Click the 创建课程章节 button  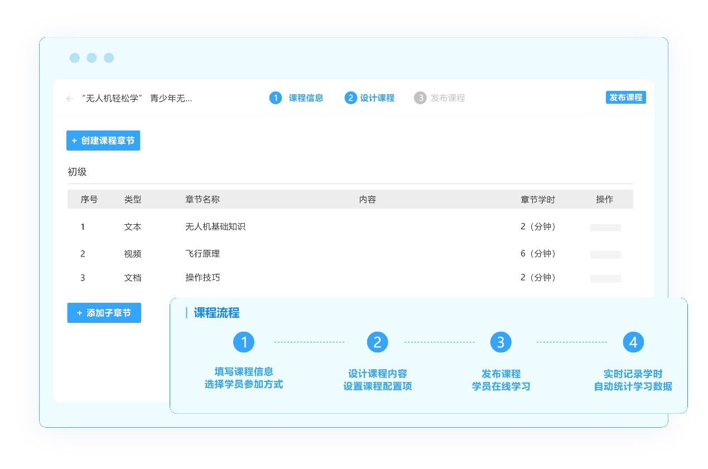[x=103, y=141]
